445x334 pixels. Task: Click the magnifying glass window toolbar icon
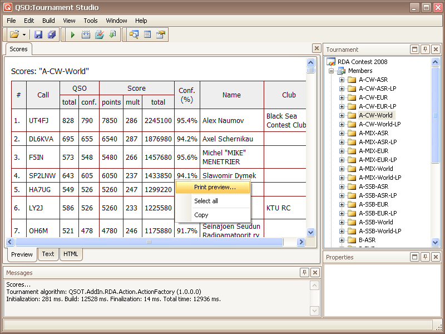tap(133, 35)
